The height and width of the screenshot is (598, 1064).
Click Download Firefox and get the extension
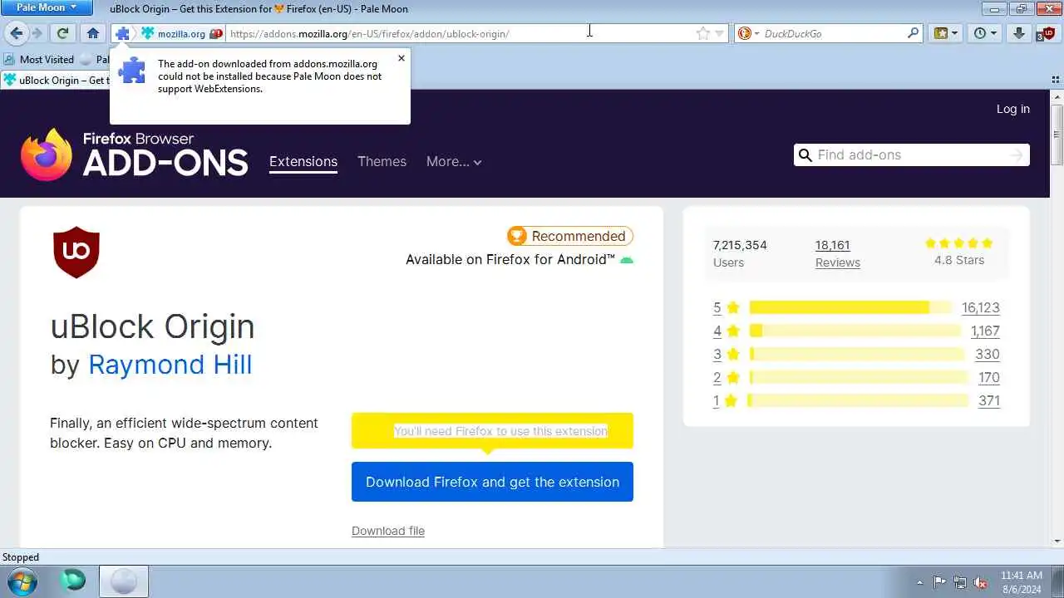[492, 482]
